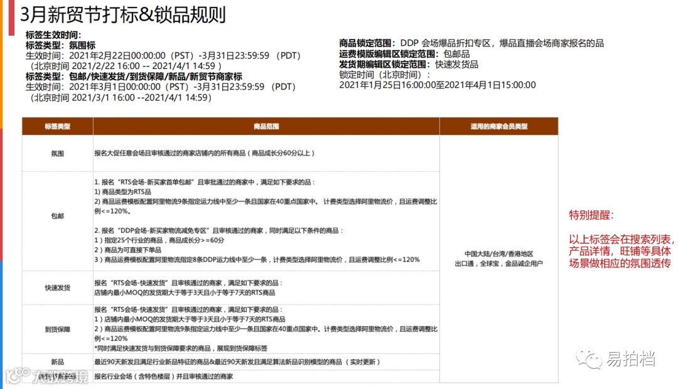Select "运费模版编辑区锁定范围:包邮品"
This screenshot has height=389, width=678.
click(404, 54)
